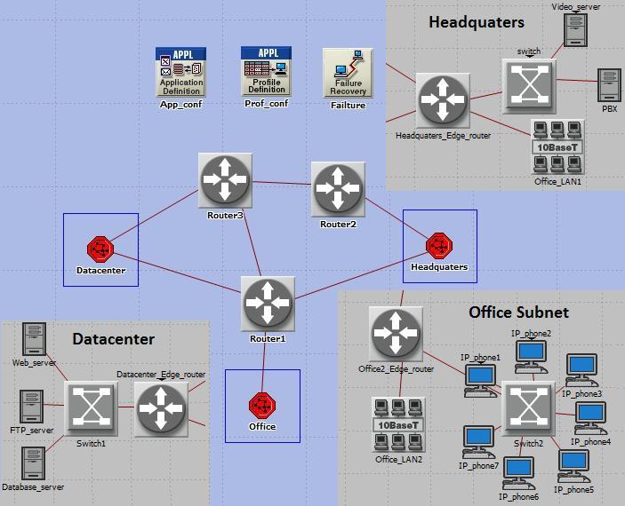Click the red Datacenter subnet icon
Image resolution: width=625 pixels, height=506 pixels.
[x=100, y=249]
